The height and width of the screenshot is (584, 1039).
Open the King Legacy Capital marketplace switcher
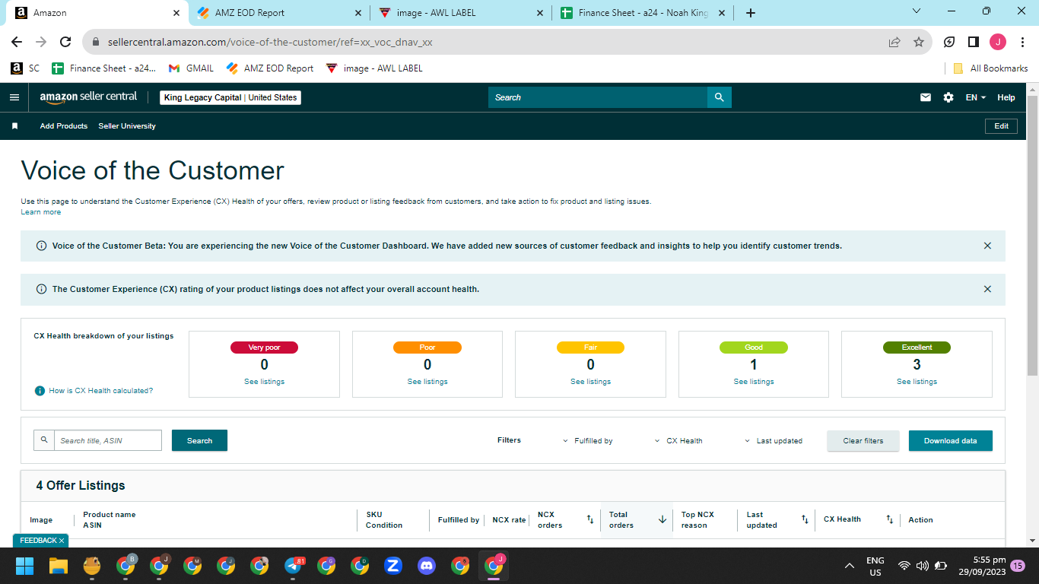[230, 97]
